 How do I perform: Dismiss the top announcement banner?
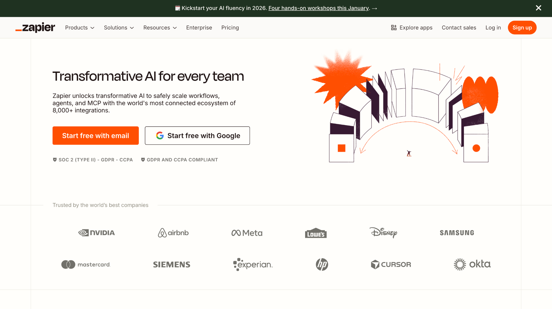click(539, 8)
